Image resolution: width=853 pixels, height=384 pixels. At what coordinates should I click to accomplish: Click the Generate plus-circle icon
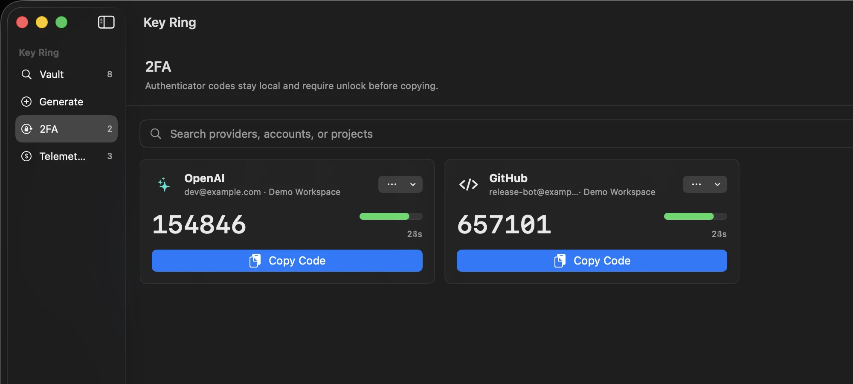point(26,102)
